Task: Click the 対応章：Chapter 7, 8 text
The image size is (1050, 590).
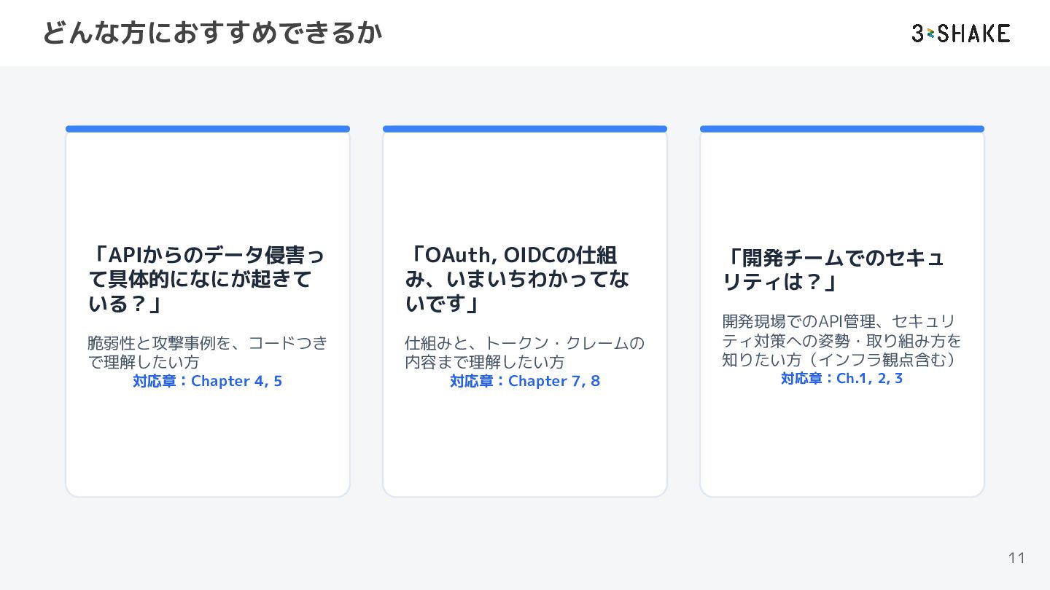Action: [525, 381]
